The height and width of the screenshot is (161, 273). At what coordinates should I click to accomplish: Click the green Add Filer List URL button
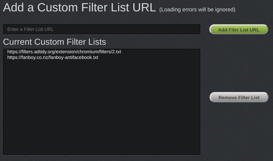(239, 29)
